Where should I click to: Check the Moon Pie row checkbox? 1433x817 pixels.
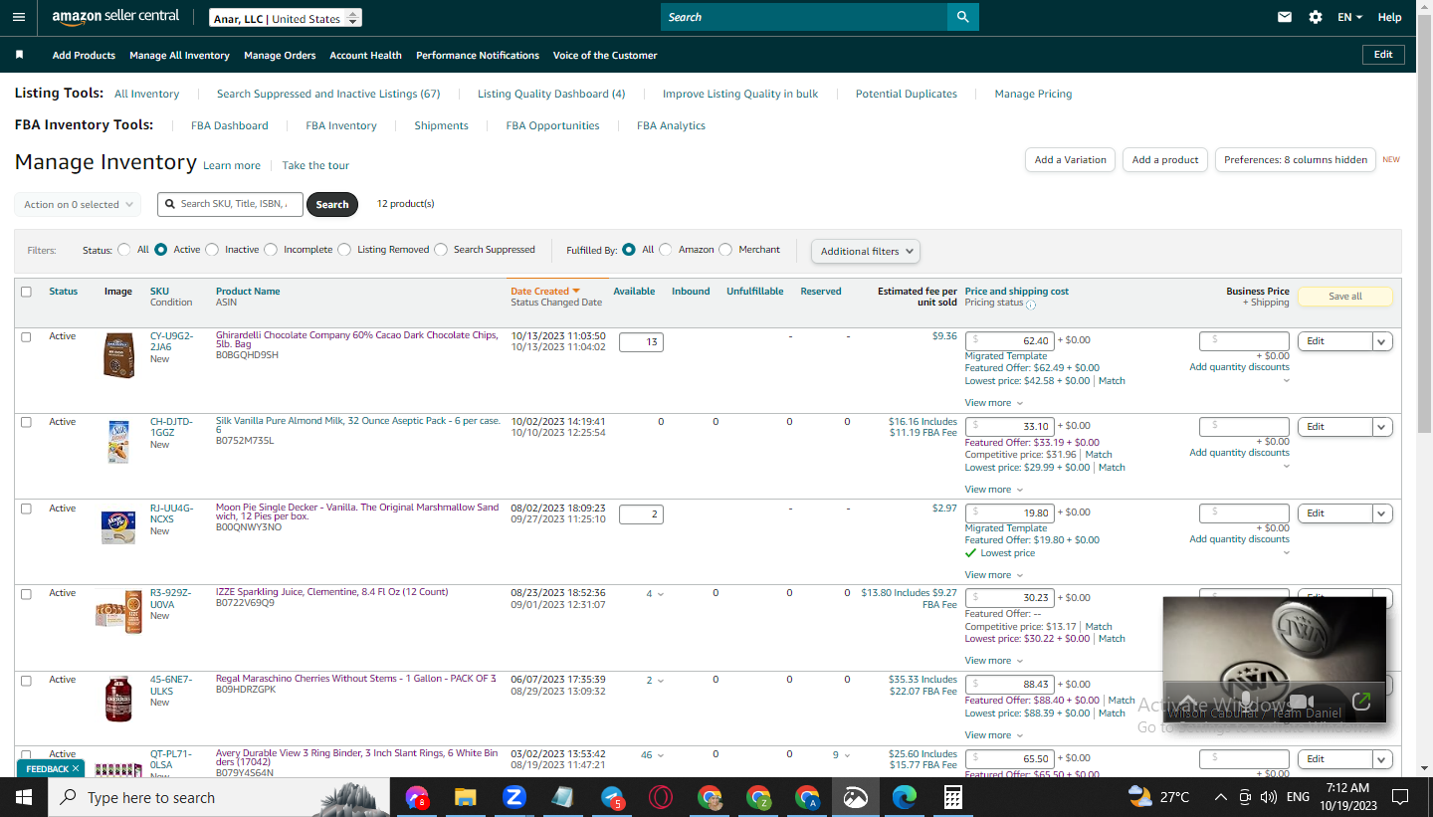(x=26, y=509)
